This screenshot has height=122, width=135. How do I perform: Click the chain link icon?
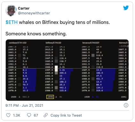point(46,115)
